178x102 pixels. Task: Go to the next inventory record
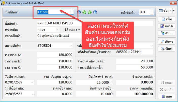pyautogui.click(x=90, y=12)
